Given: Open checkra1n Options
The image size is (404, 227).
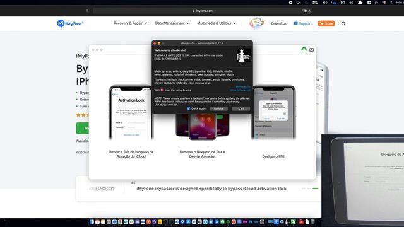Looking at the screenshot, I should point(218,108).
